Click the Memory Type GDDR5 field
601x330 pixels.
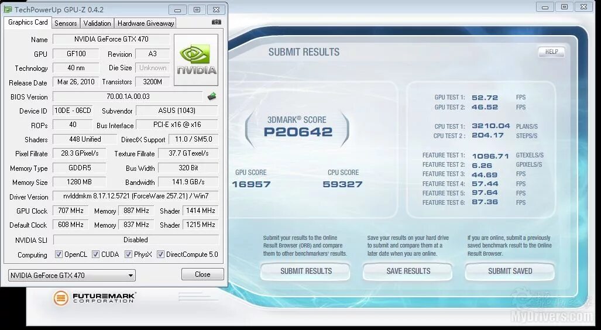point(80,167)
